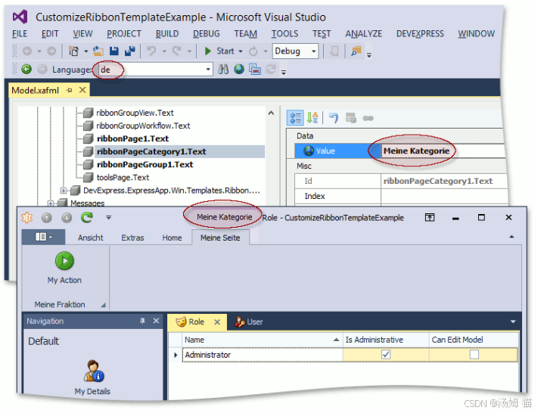Click the Meine Kategorie value field

pyautogui.click(x=443, y=151)
